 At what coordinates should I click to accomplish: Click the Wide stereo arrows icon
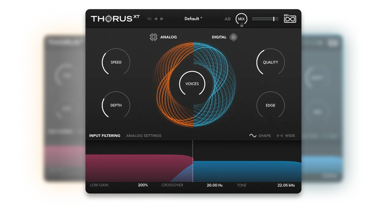click(280, 135)
